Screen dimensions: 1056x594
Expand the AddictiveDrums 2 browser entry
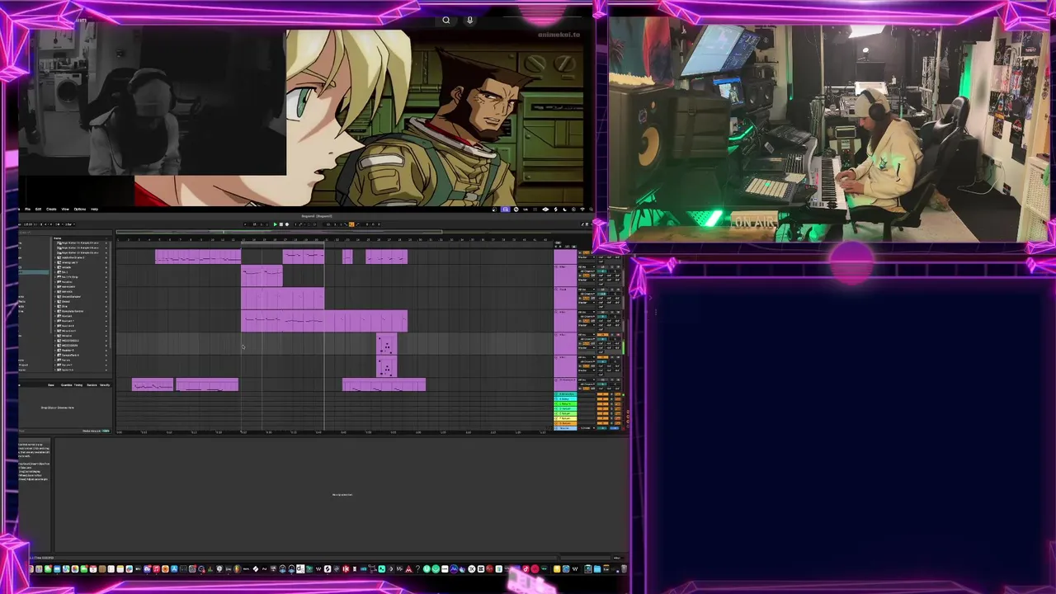[54, 257]
